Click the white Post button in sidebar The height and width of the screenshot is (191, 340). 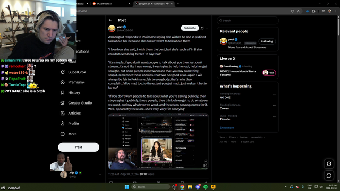tap(79, 147)
